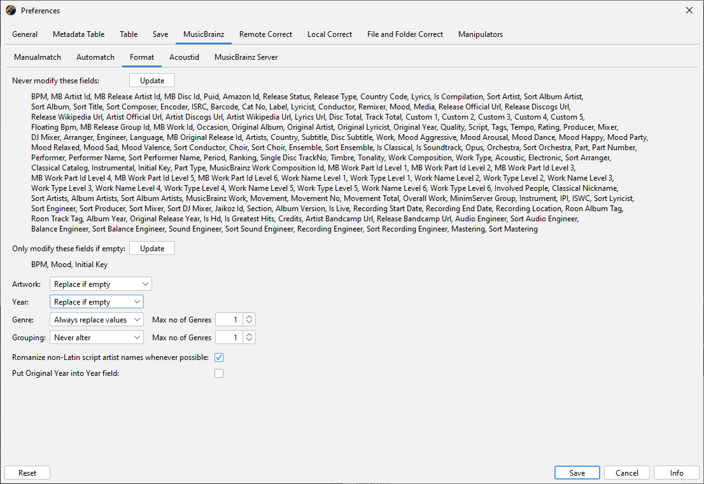Open the Year replace dropdown

coord(96,302)
